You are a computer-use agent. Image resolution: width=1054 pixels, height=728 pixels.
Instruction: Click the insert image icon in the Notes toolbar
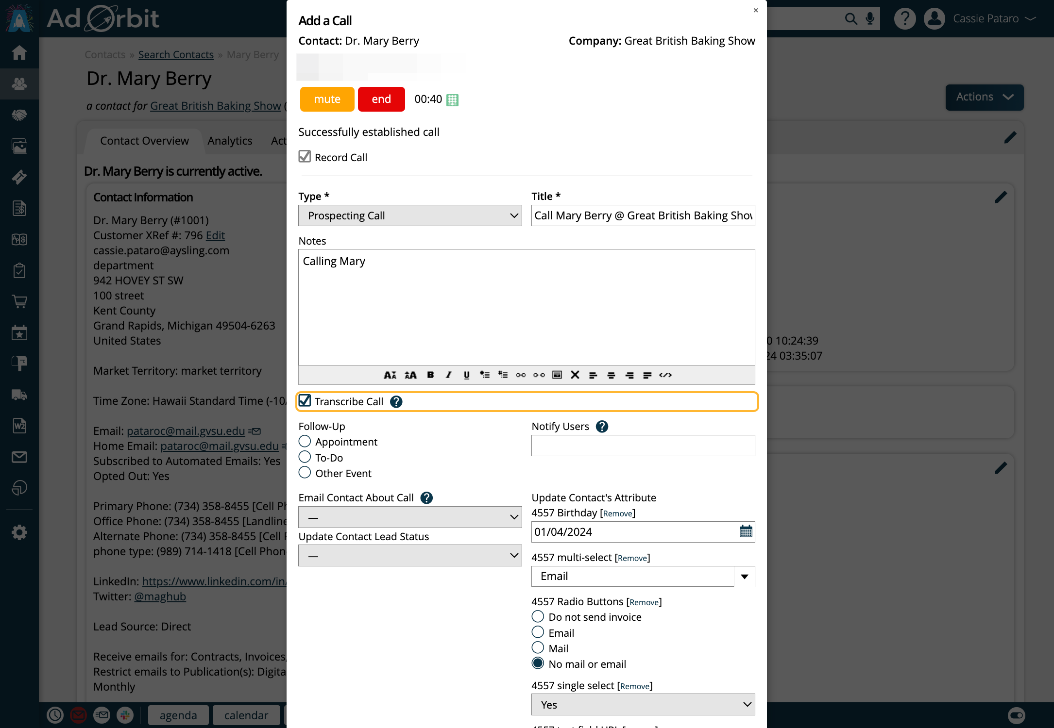(x=557, y=375)
